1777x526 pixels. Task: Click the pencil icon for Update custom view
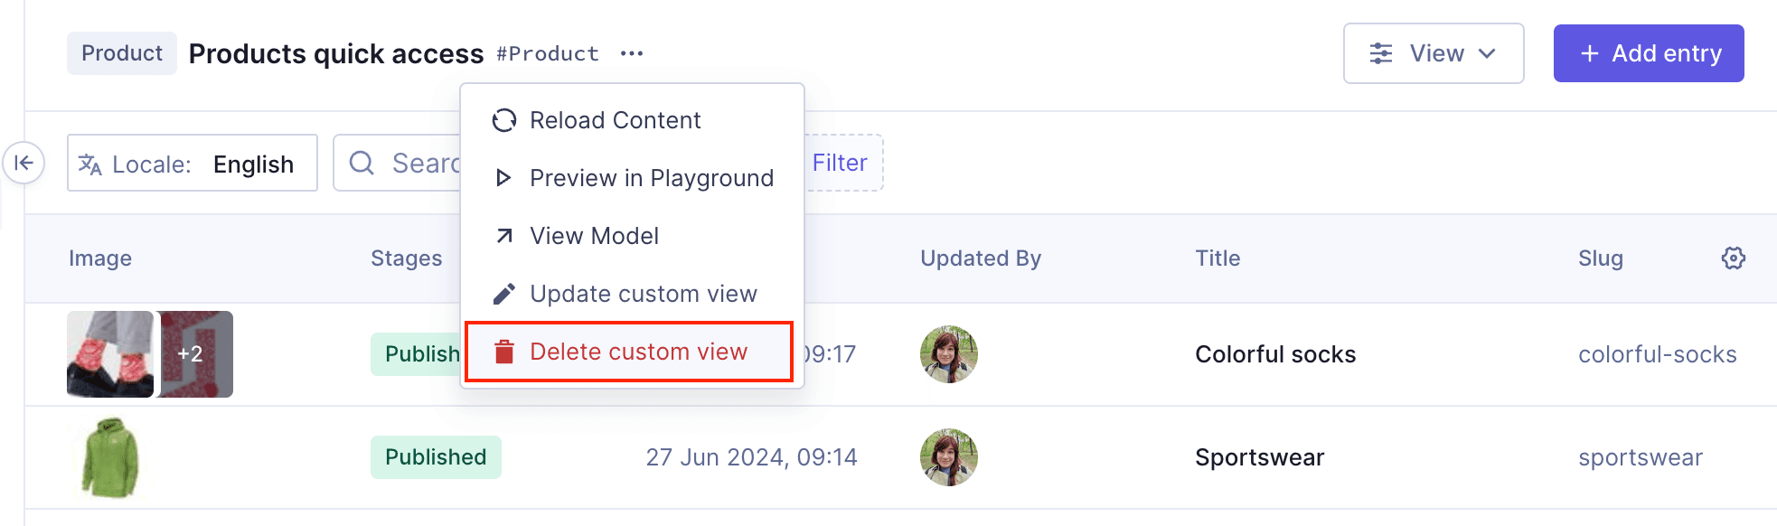[504, 294]
